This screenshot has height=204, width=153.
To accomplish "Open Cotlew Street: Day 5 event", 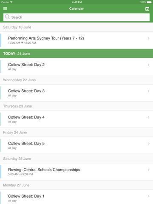I will tap(76, 145).
